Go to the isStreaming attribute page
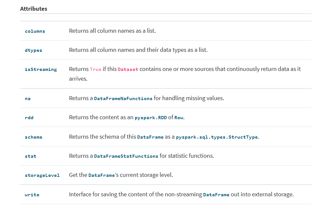Screen dimensions: 316x206 pos(41,69)
